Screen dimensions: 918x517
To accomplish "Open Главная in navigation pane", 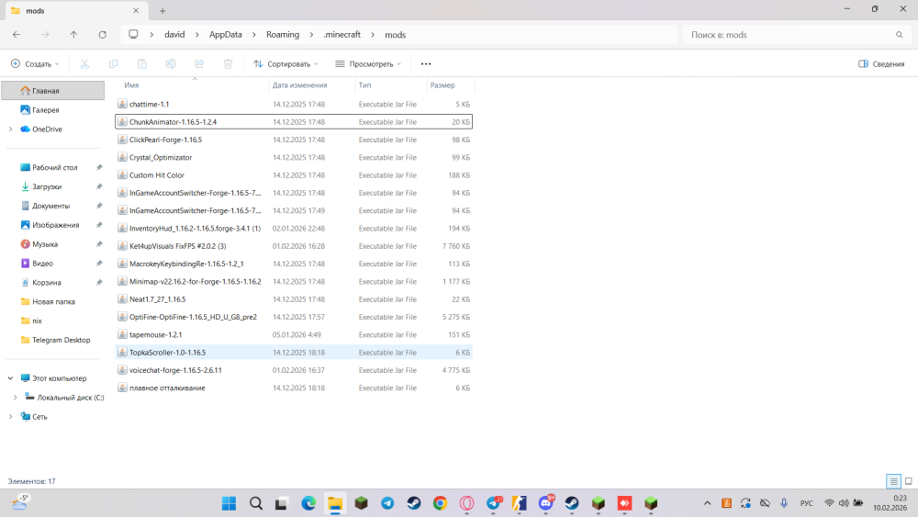I will 52,91.
